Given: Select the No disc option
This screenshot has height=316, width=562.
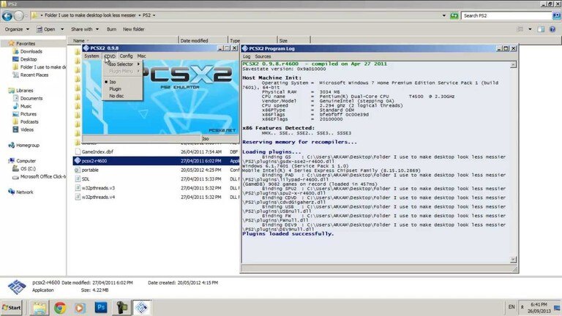Looking at the screenshot, I should tap(116, 96).
